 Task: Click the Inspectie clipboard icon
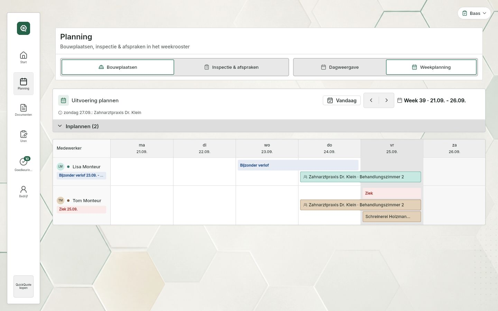click(x=207, y=67)
